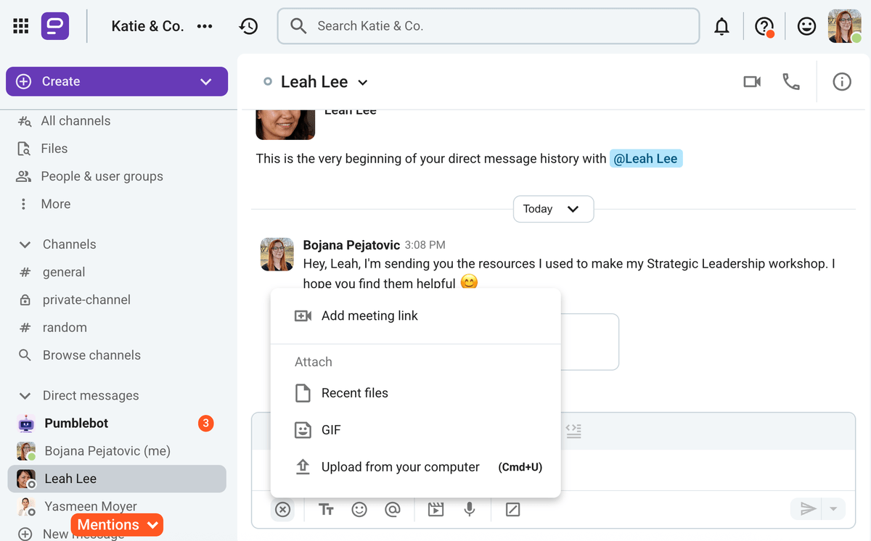
Task: Open the notifications bell
Action: click(721, 27)
